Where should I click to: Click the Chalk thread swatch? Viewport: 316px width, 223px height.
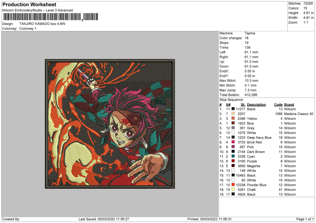point(233,190)
